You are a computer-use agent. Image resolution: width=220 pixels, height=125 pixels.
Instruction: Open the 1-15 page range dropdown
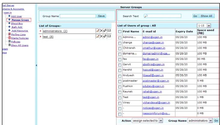[204, 25]
